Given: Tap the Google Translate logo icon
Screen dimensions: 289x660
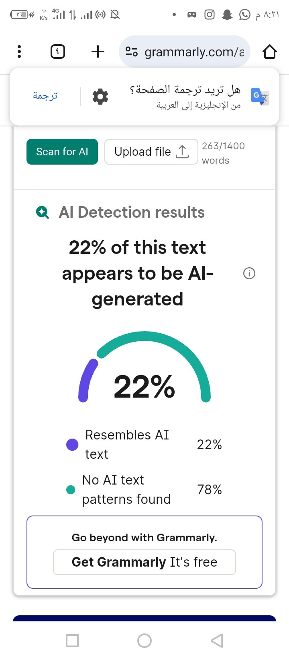Looking at the screenshot, I should [x=259, y=97].
